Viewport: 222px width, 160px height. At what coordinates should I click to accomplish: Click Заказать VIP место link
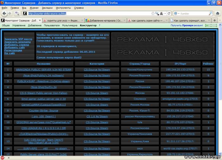[18, 39]
